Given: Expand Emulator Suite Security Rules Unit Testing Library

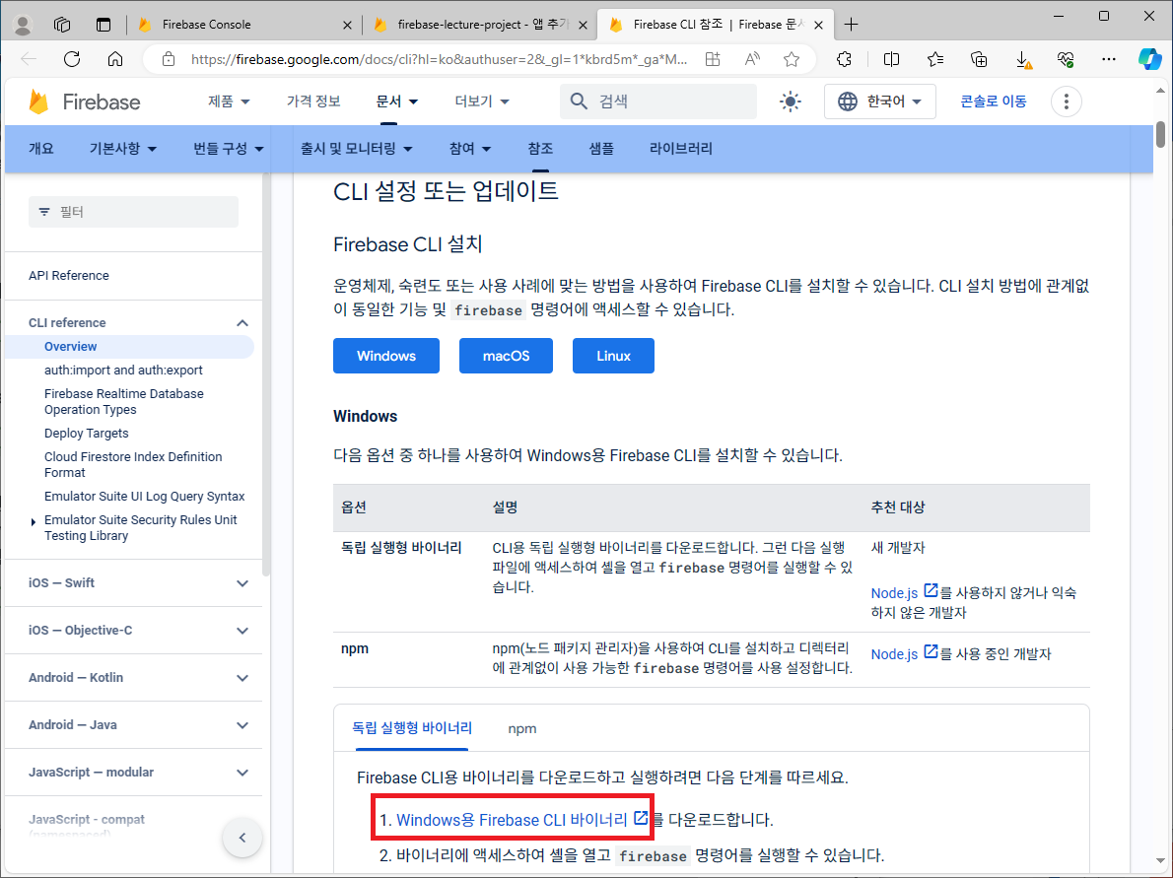Looking at the screenshot, I should click(x=33, y=522).
